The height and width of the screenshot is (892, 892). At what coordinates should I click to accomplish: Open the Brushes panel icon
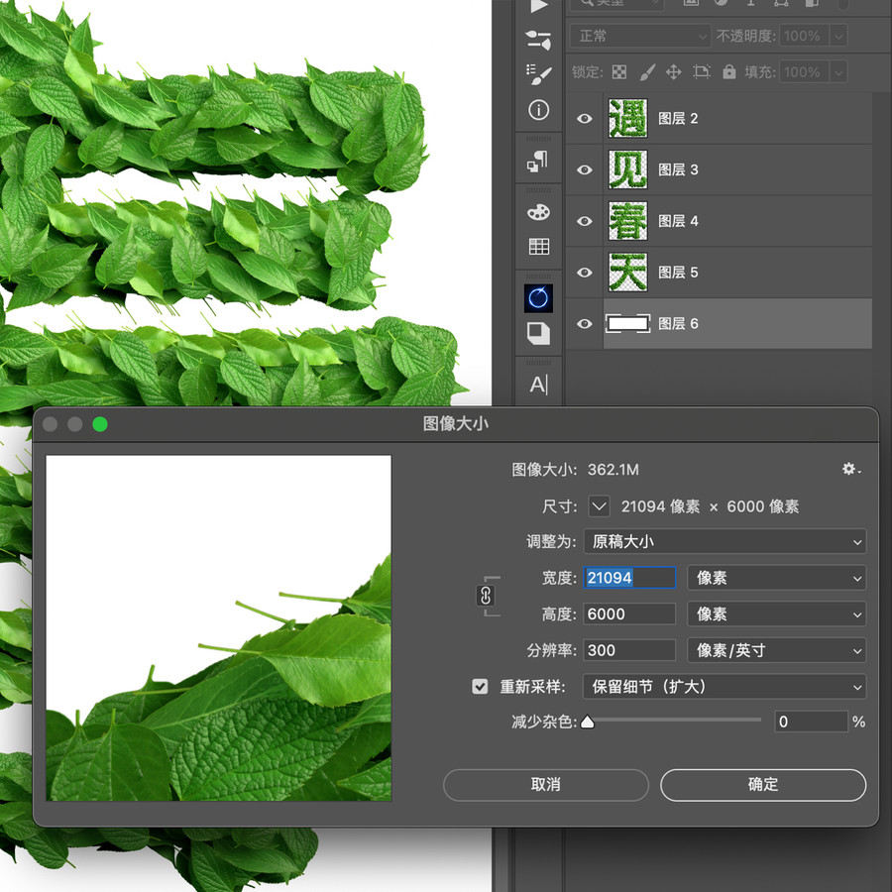538,74
